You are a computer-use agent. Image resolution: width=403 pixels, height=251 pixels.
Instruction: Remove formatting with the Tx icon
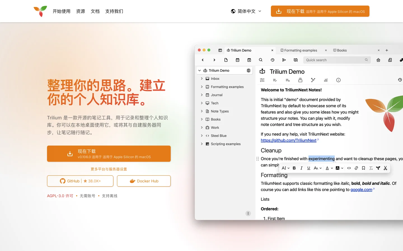point(371,168)
